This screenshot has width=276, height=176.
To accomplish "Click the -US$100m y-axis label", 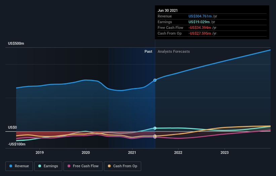I will coord(17,144).
